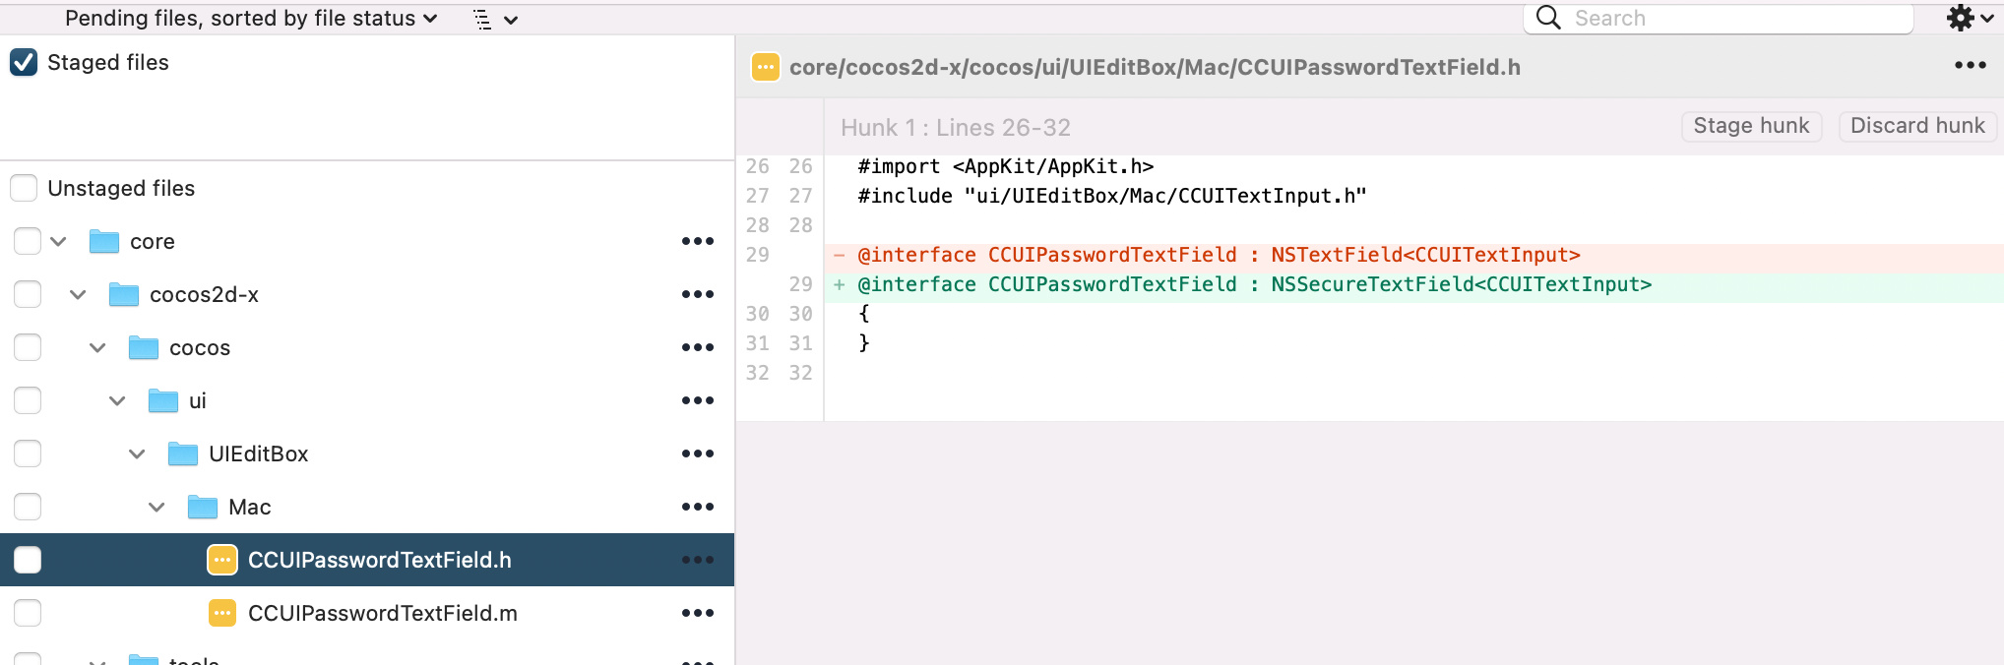Image resolution: width=2004 pixels, height=665 pixels.
Task: Open actions menu for CCUIPasswordTextField.m
Action: coord(697,613)
